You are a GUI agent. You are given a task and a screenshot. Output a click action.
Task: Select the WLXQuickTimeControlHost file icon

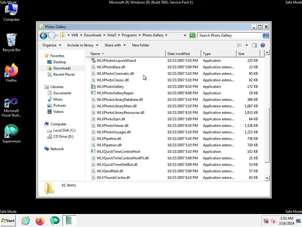pos(93,152)
